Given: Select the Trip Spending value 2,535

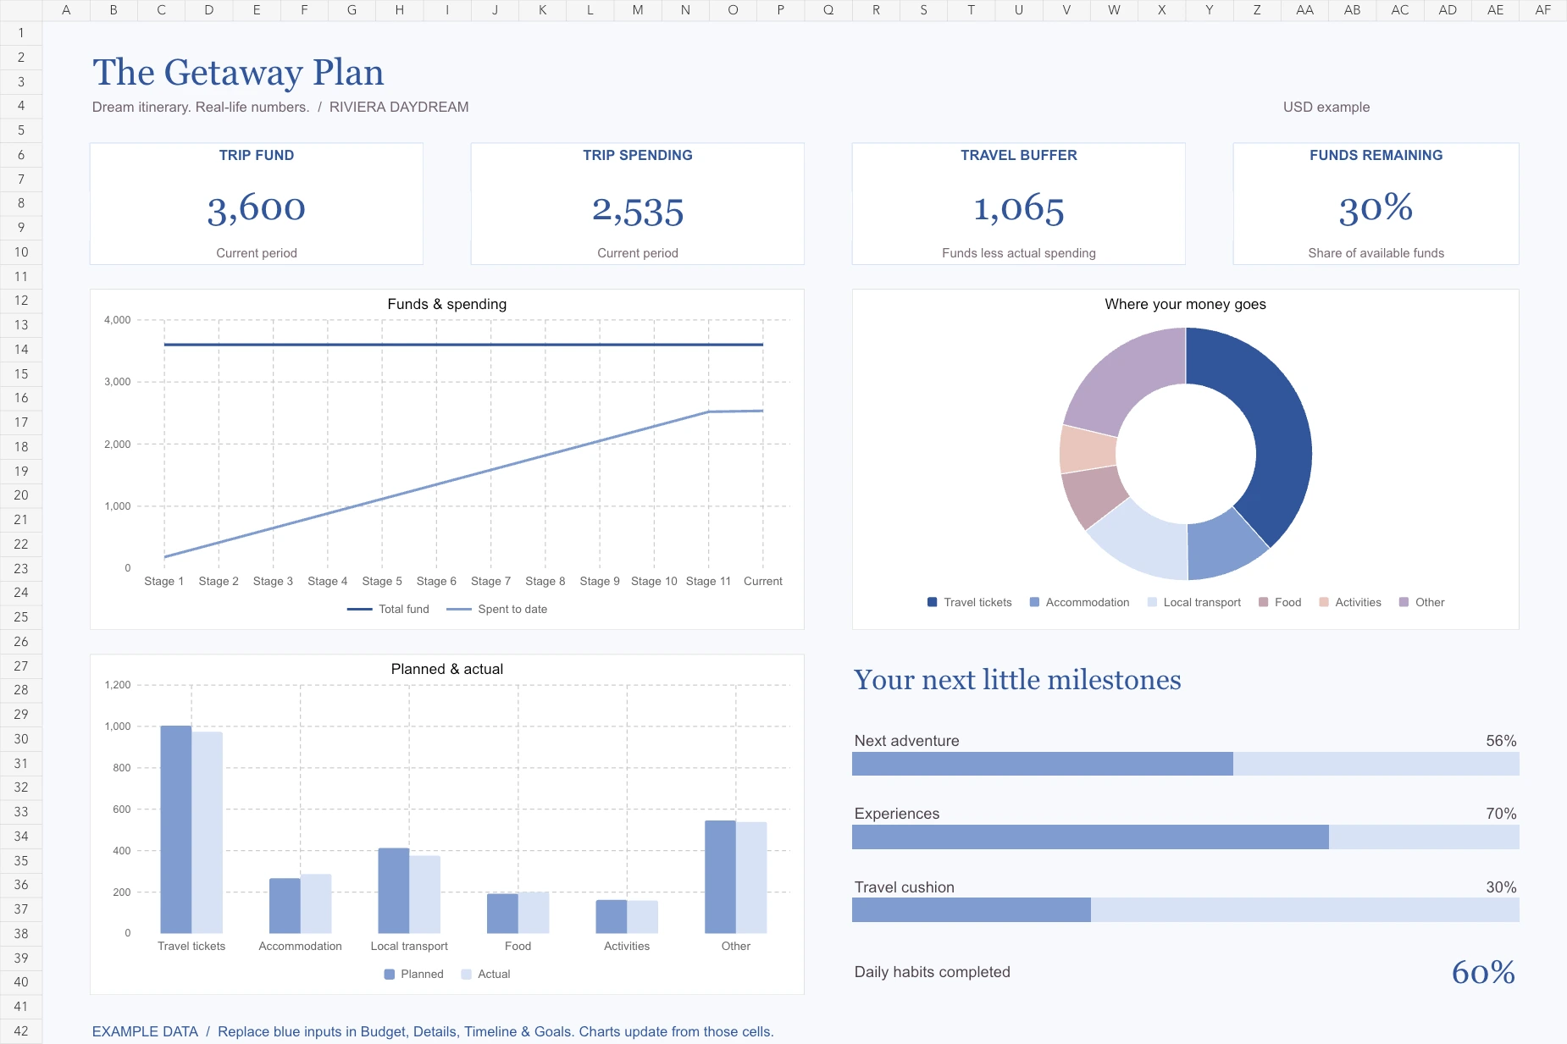Looking at the screenshot, I should click(638, 211).
